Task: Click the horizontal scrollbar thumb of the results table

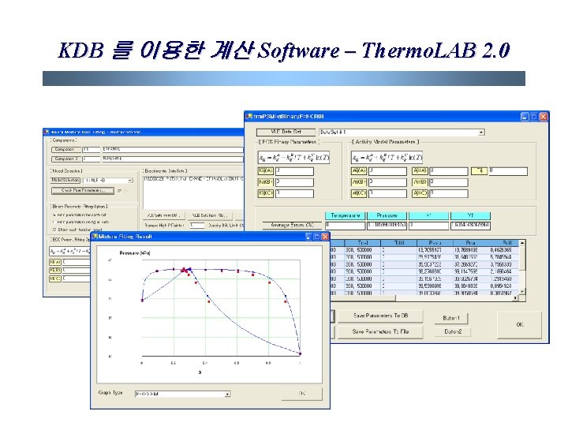Action: coord(363,297)
